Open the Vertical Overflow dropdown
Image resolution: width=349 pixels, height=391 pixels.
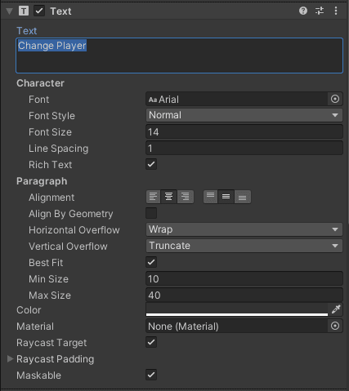[x=244, y=246]
